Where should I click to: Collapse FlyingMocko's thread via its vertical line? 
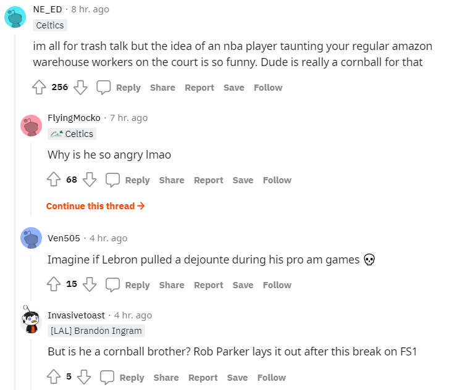pos(31,179)
